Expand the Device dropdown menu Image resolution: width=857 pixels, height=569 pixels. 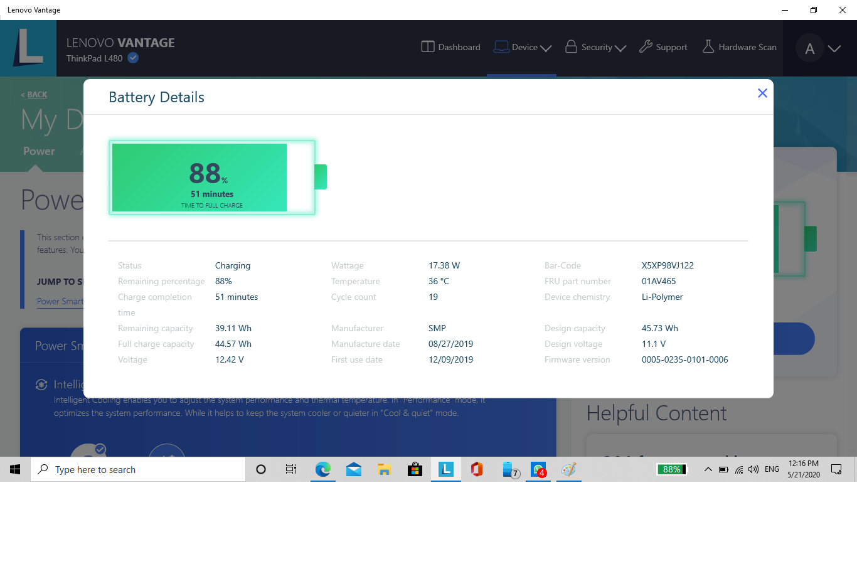click(523, 47)
